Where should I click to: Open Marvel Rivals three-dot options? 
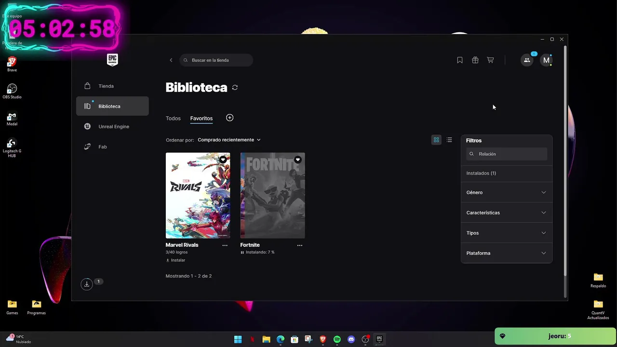225,245
